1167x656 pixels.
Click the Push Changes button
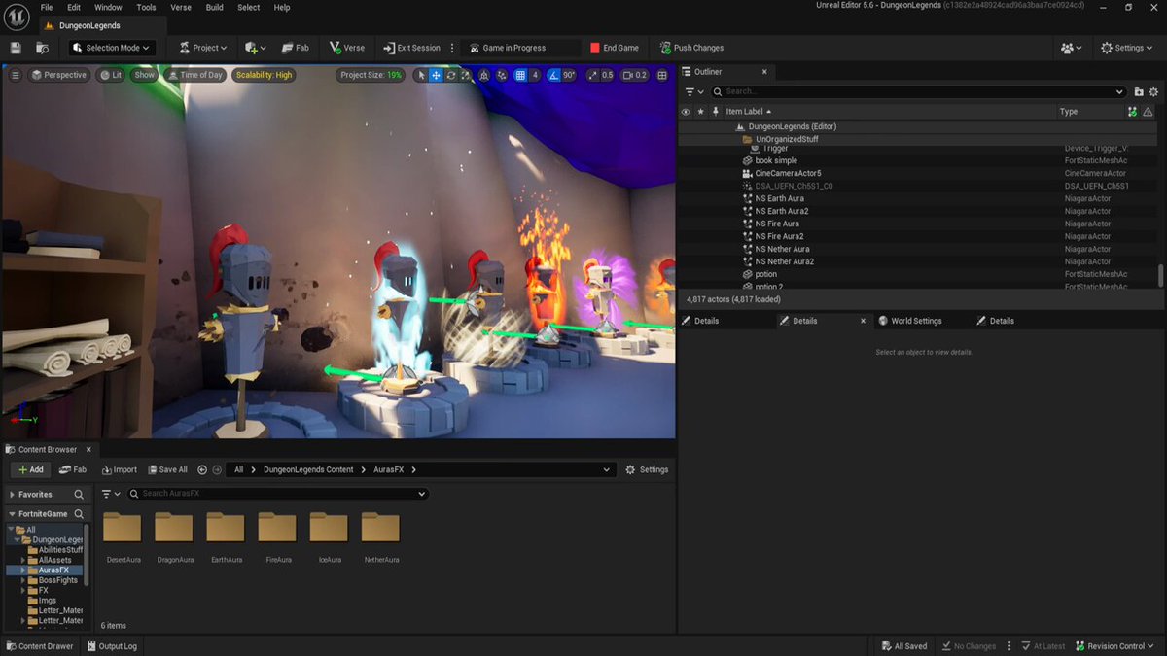(x=691, y=48)
